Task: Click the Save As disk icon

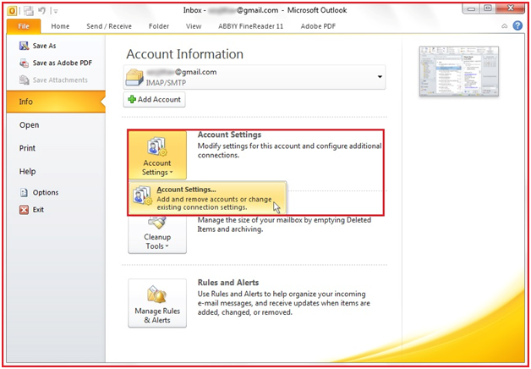Action: pyautogui.click(x=24, y=46)
